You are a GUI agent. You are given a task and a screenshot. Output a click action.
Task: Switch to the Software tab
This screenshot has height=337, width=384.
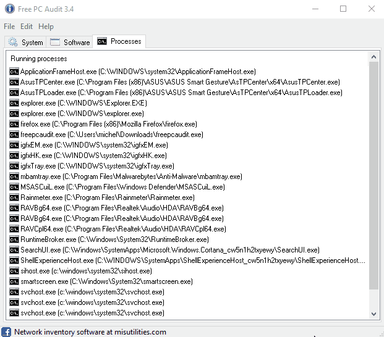click(69, 42)
